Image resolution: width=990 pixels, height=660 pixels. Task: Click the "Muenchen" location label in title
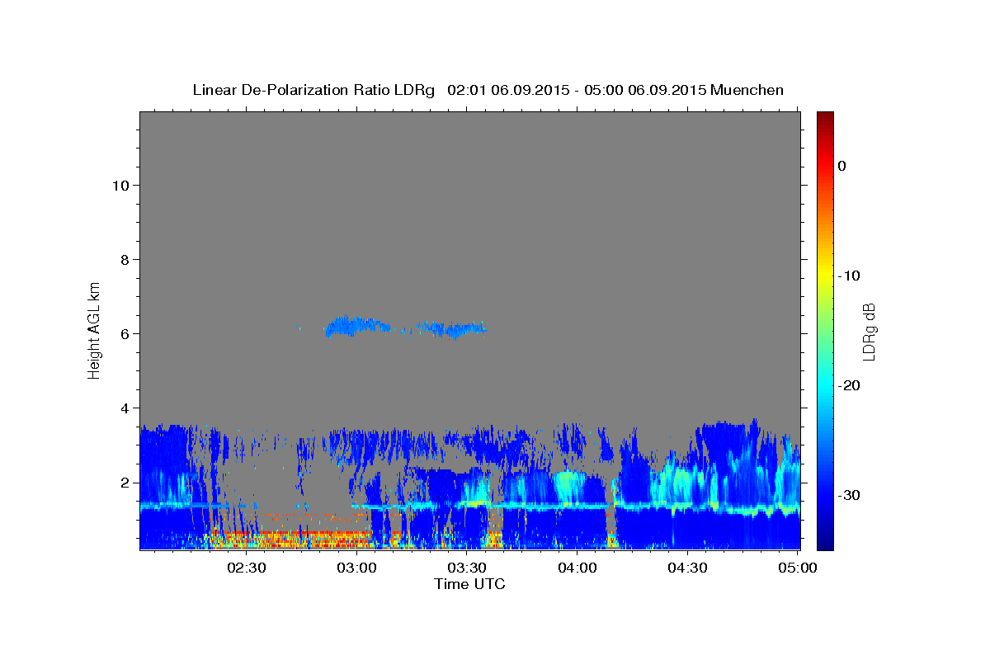point(747,90)
